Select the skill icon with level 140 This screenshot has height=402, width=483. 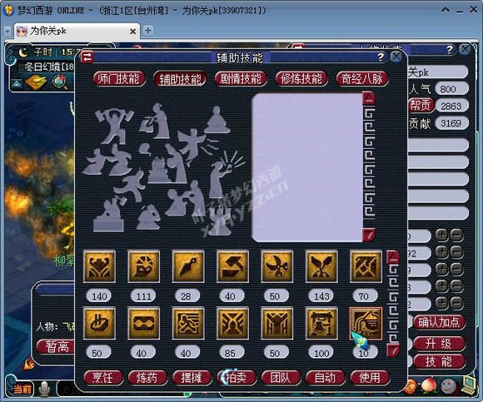99,266
